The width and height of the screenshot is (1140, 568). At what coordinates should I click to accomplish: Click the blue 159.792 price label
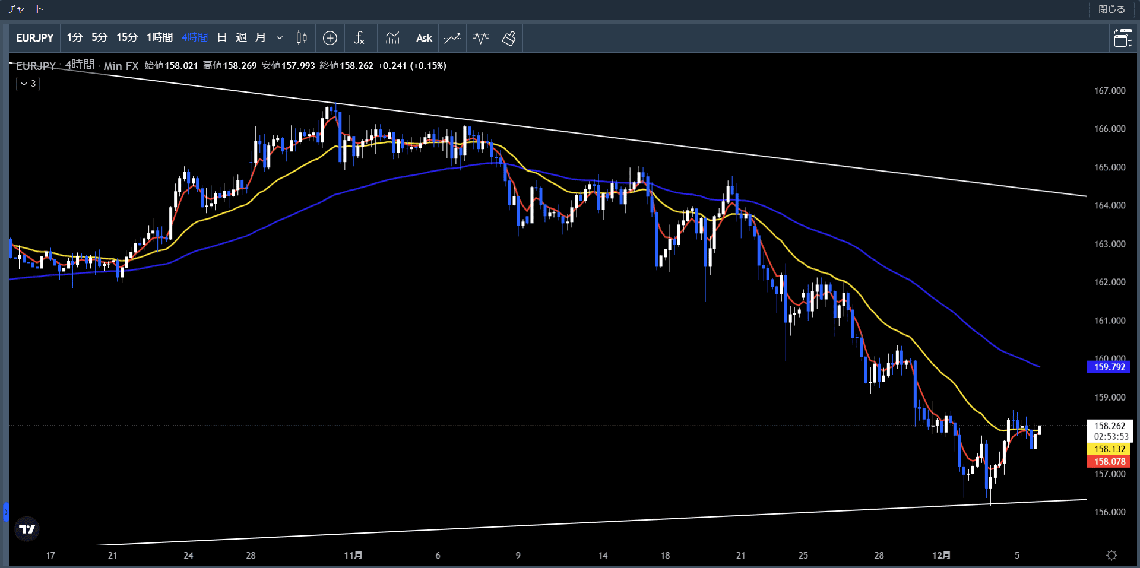tap(1109, 367)
